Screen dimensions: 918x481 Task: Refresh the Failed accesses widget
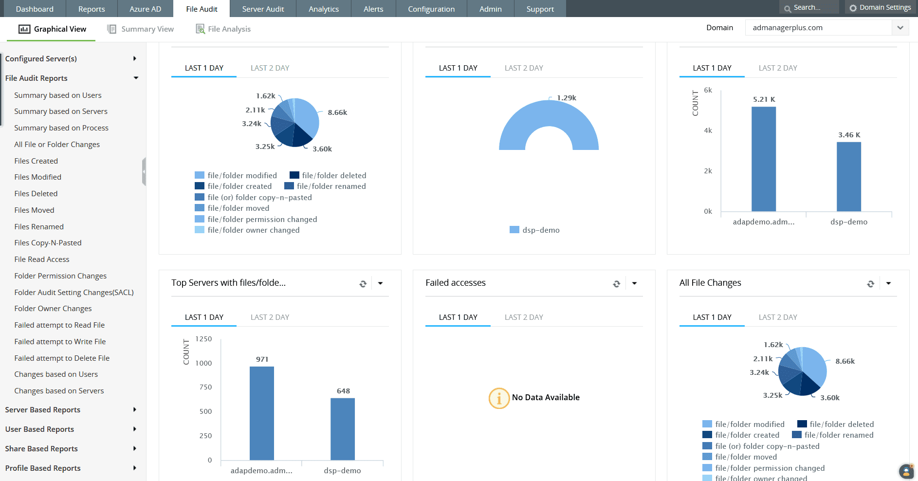pyautogui.click(x=617, y=283)
